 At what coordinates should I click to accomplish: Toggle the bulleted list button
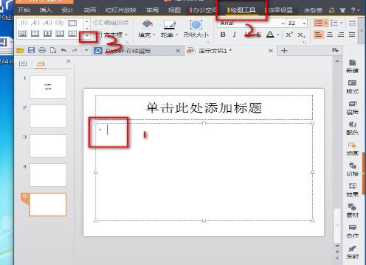point(318,23)
